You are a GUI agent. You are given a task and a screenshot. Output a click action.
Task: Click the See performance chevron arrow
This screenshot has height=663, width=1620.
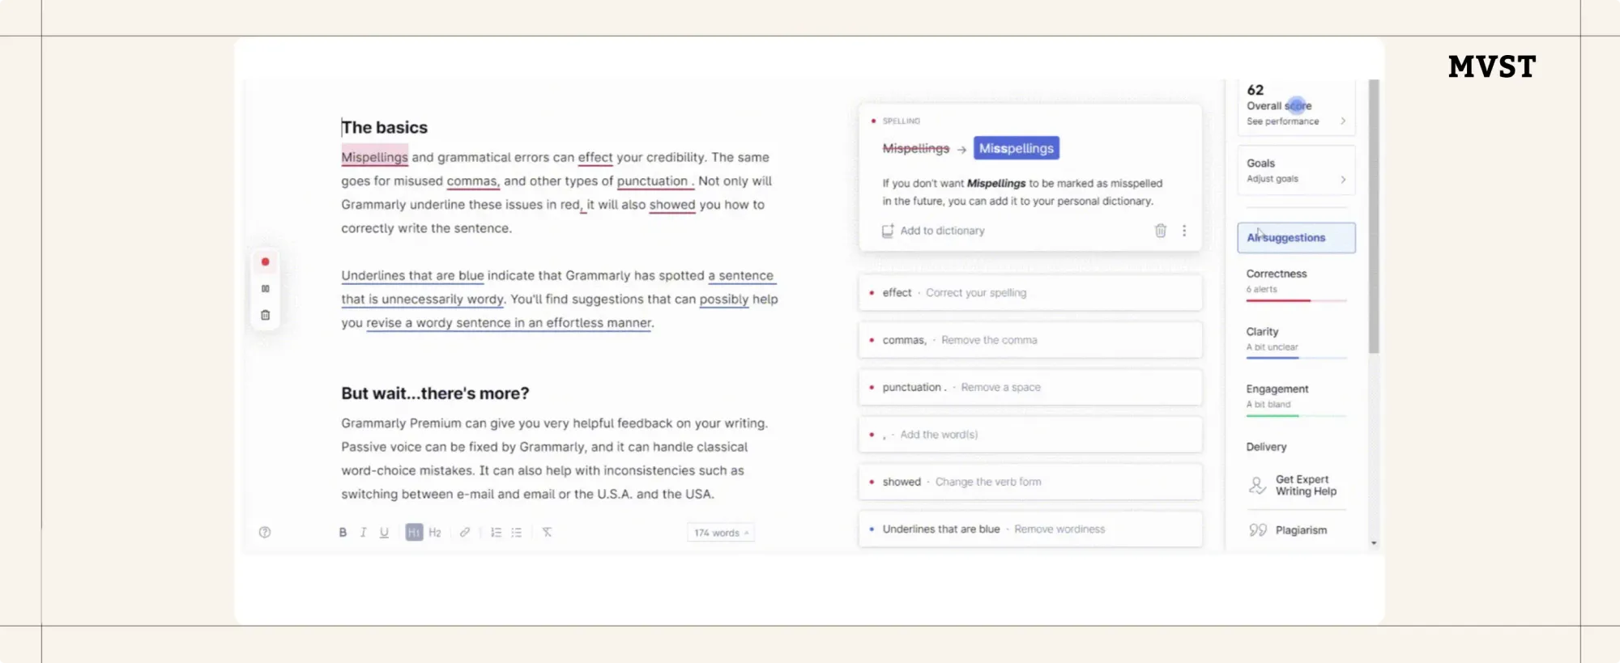click(x=1343, y=121)
